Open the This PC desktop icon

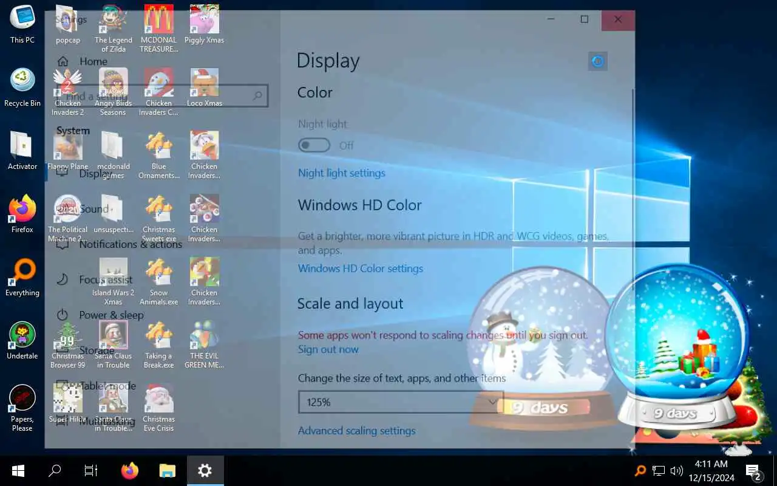coord(22,25)
